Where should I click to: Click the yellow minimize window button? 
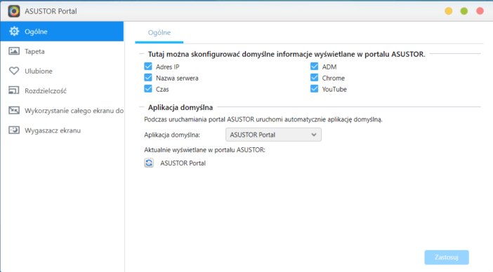click(449, 11)
